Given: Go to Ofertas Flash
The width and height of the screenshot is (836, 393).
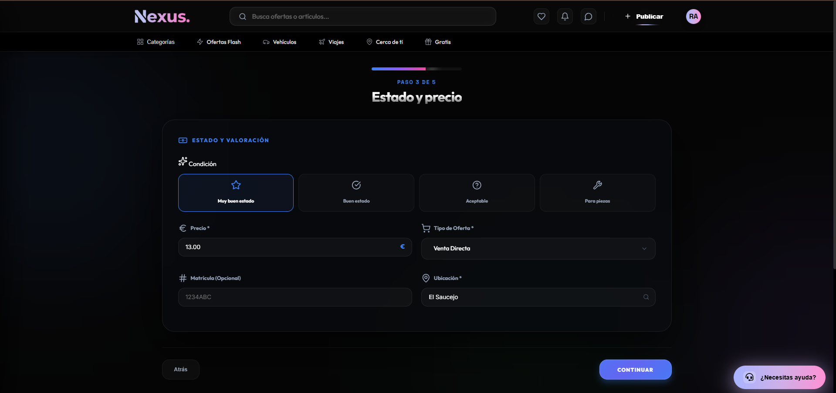Looking at the screenshot, I should 219,42.
